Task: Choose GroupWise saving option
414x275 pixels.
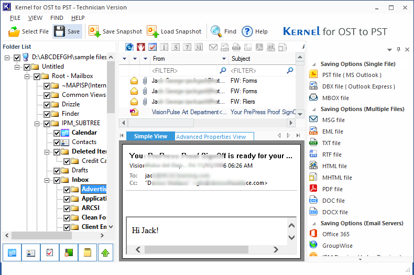Action: pos(331,246)
